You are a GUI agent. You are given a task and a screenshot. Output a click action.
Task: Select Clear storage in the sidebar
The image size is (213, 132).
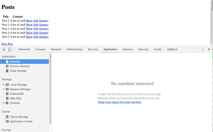pos(18,71)
